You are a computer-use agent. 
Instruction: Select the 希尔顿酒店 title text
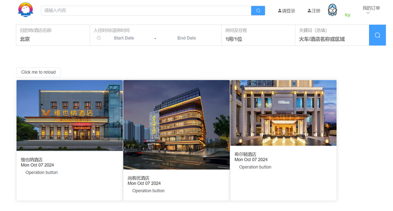pos(245,154)
